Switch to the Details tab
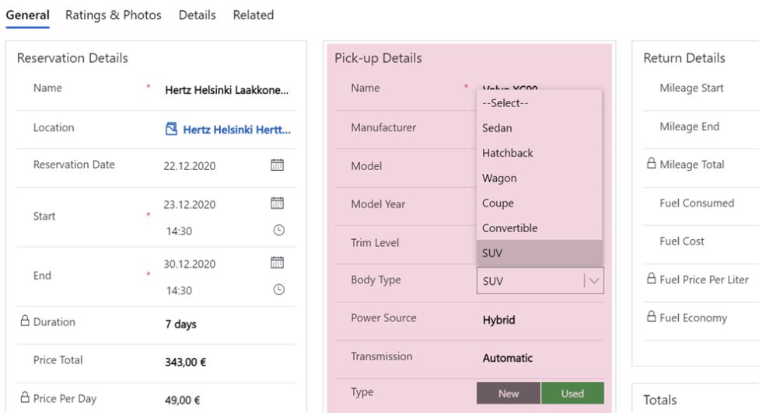Viewport: 759px width, 413px height. coord(197,15)
